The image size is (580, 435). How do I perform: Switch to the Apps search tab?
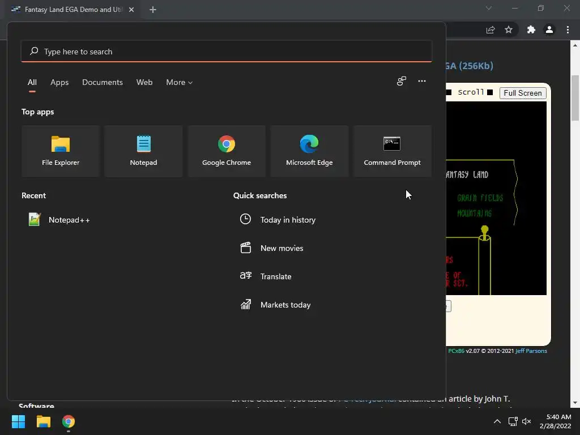coord(59,82)
